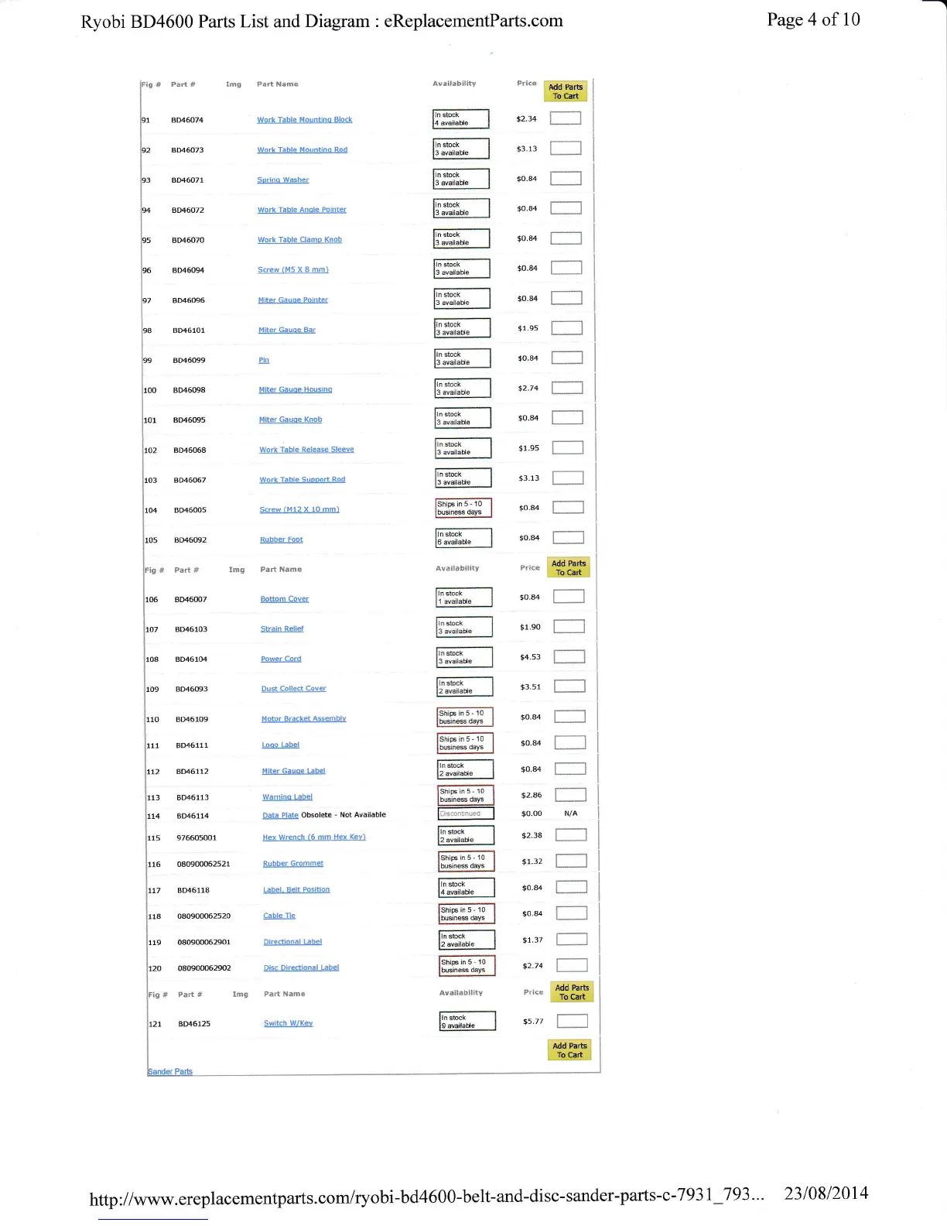This screenshot has height=1226, width=947.
Task: Focus quantity box for Warning Label
Action: [571, 795]
